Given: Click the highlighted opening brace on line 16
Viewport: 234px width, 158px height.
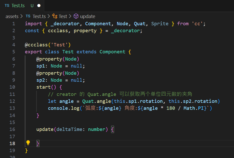Looking at the screenshot, I should point(112,129).
